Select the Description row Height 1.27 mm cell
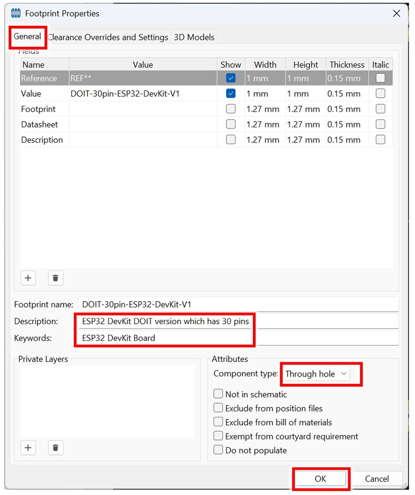 pos(306,140)
